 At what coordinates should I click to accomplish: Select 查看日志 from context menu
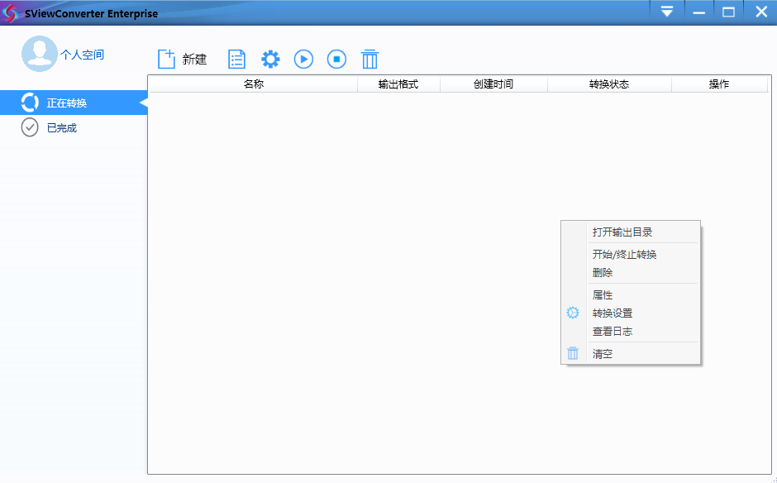pyautogui.click(x=613, y=331)
